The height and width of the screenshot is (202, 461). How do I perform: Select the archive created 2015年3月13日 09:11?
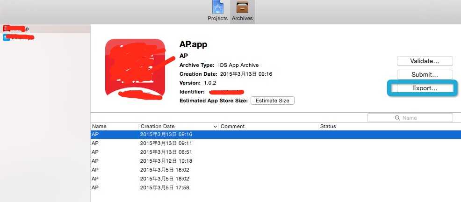pos(276,143)
